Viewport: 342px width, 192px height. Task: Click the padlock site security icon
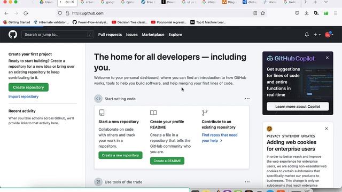[67, 13]
